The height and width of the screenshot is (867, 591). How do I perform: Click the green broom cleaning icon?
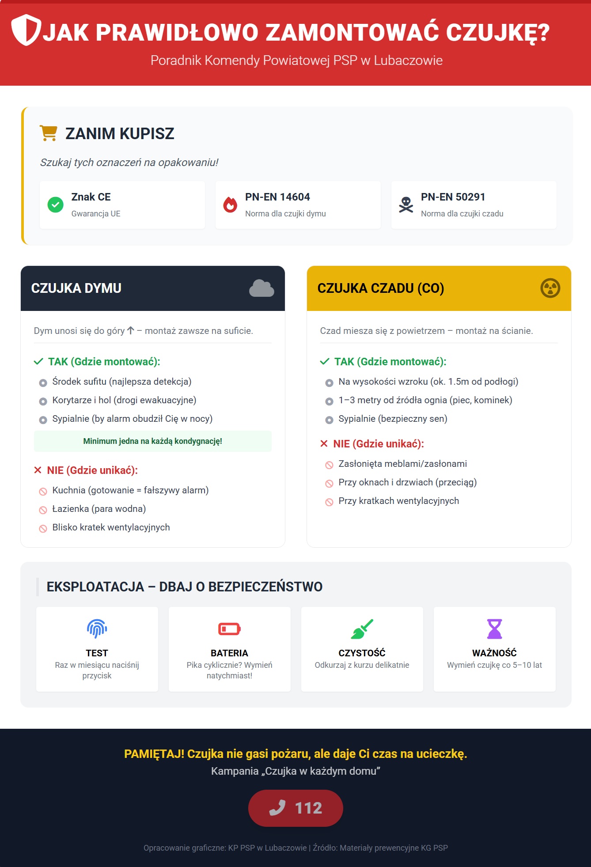362,628
